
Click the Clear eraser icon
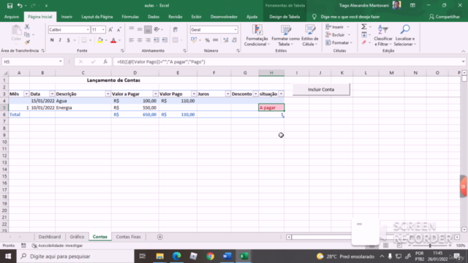coord(364,42)
